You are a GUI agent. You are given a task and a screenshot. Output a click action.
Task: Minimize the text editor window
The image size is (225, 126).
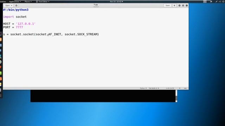pyautogui.click(x=179, y=6)
